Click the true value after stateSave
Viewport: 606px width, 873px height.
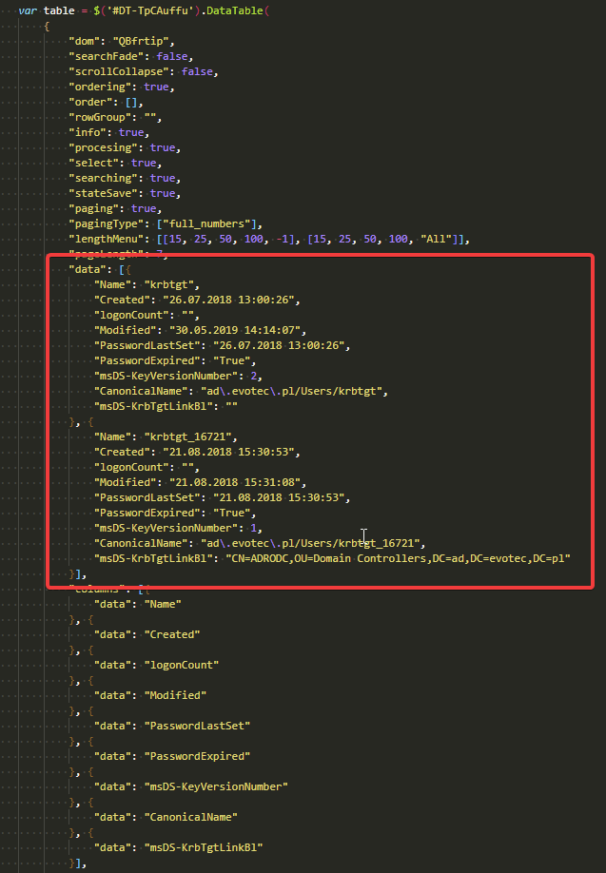tap(162, 193)
